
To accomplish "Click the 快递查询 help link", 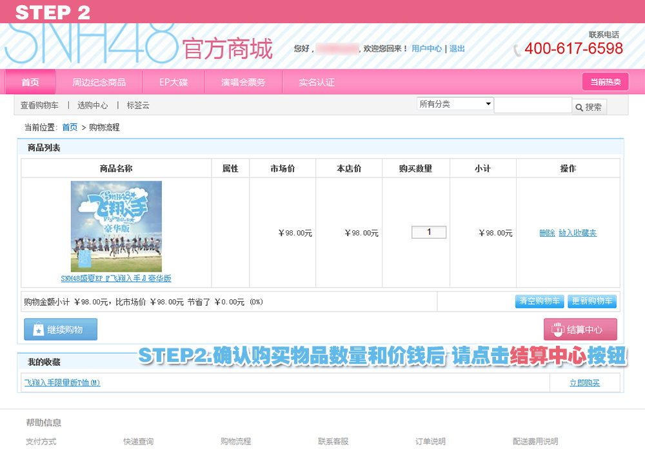I will 138,442.
